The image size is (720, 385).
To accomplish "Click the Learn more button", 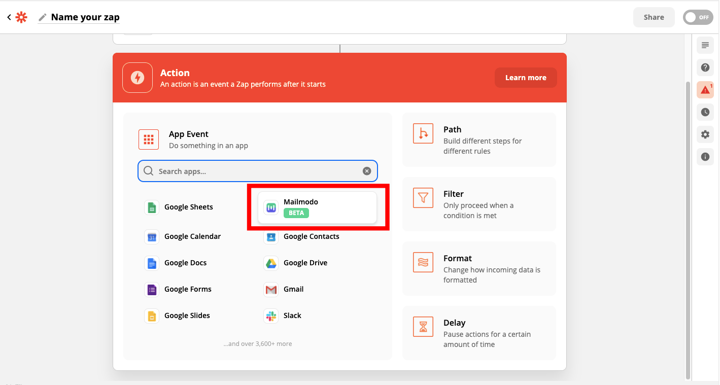I will point(526,78).
